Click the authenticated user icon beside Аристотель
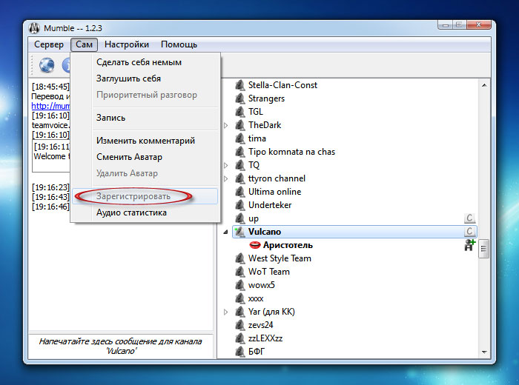This screenshot has width=519, height=385. pos(469,245)
